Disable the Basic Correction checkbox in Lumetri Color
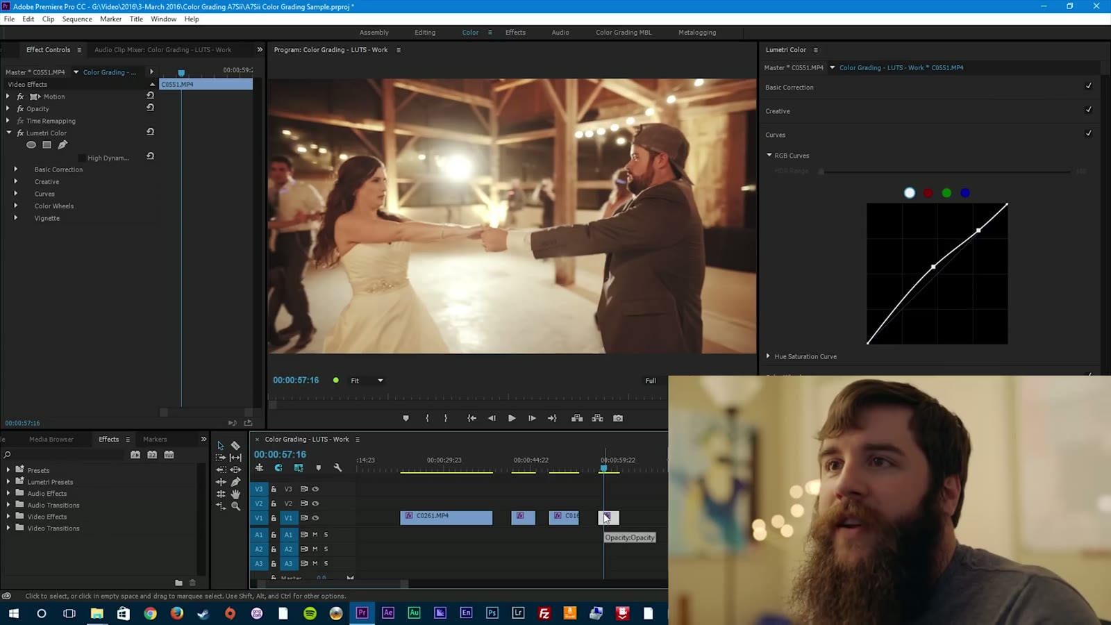Image resolution: width=1111 pixels, height=625 pixels. tap(1088, 86)
